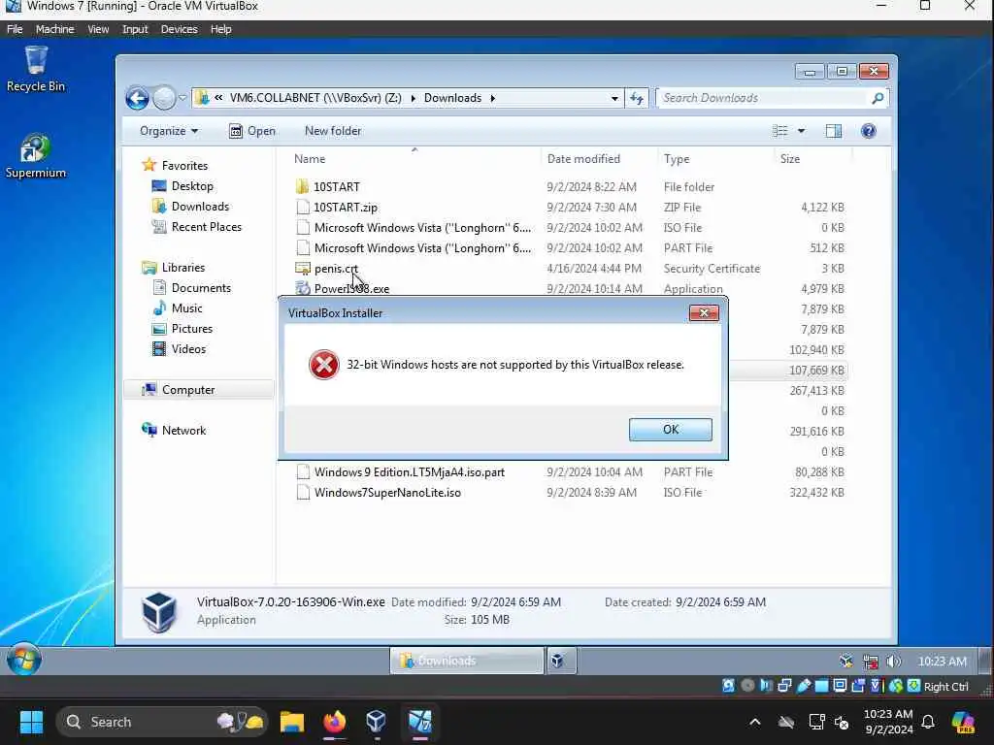
Task: Click in the Search Downloads field
Action: (761, 98)
